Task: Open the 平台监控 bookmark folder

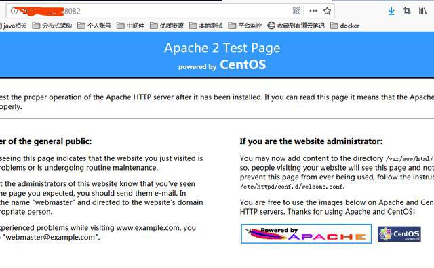Action: click(245, 26)
